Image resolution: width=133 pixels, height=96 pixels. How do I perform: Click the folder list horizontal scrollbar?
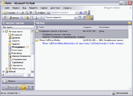[16, 75]
